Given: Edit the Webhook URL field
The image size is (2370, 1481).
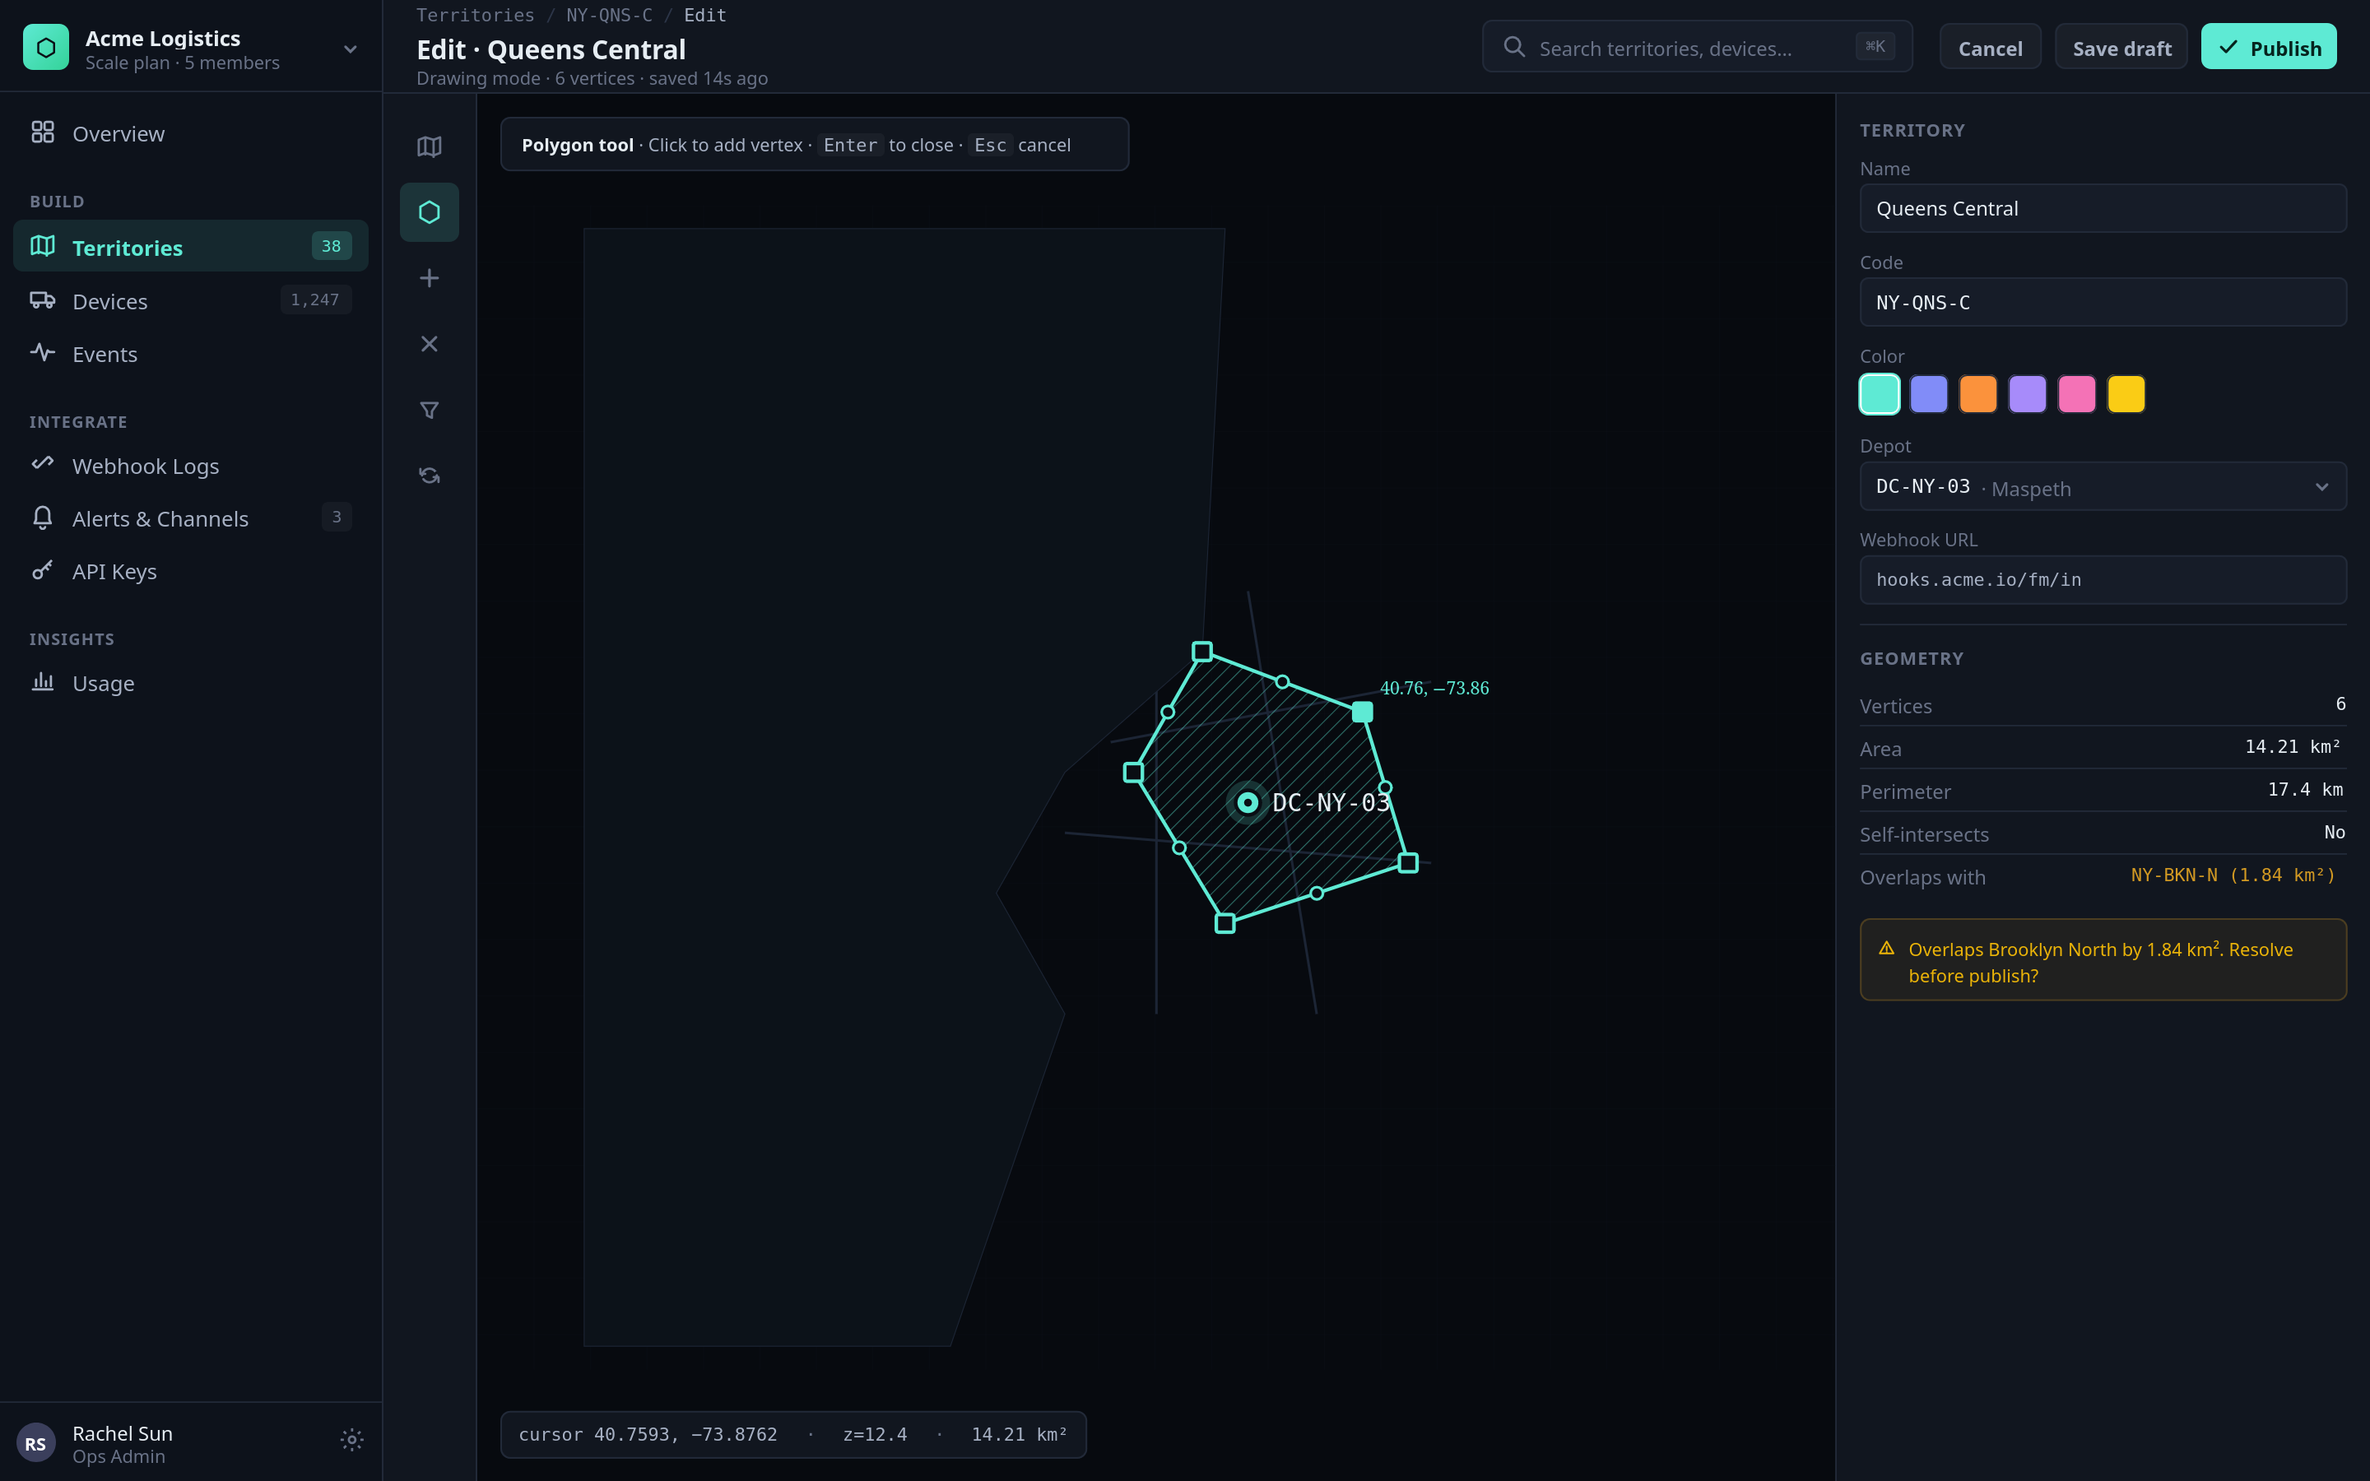Looking at the screenshot, I should (2103, 580).
